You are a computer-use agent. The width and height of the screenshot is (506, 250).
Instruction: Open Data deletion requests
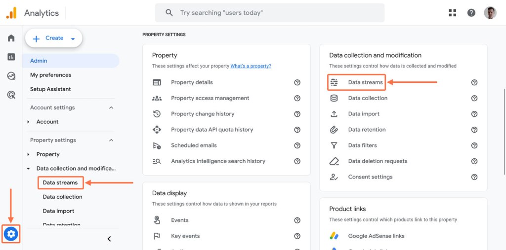pyautogui.click(x=378, y=161)
